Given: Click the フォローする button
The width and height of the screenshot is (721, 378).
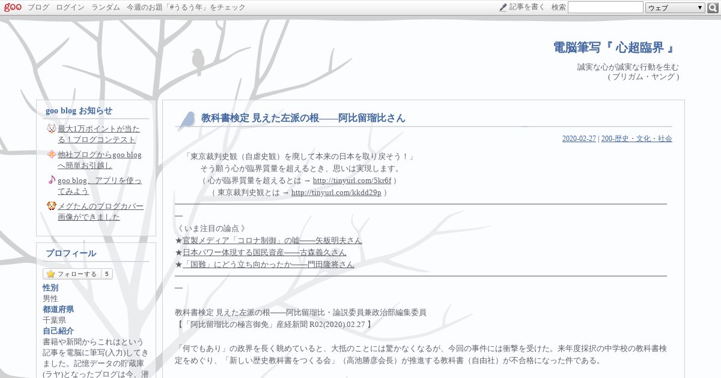Looking at the screenshot, I should pyautogui.click(x=71, y=274).
